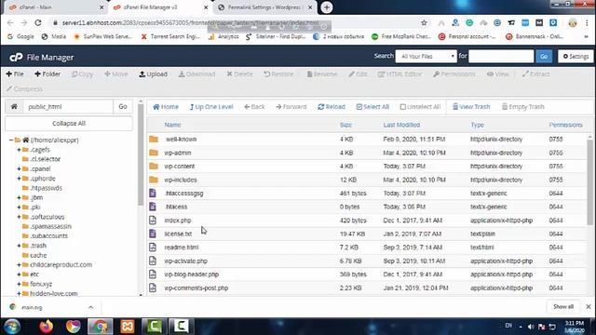Image resolution: width=596 pixels, height=335 pixels.
Task: Click the Edit toolbar button
Action: pyautogui.click(x=358, y=74)
